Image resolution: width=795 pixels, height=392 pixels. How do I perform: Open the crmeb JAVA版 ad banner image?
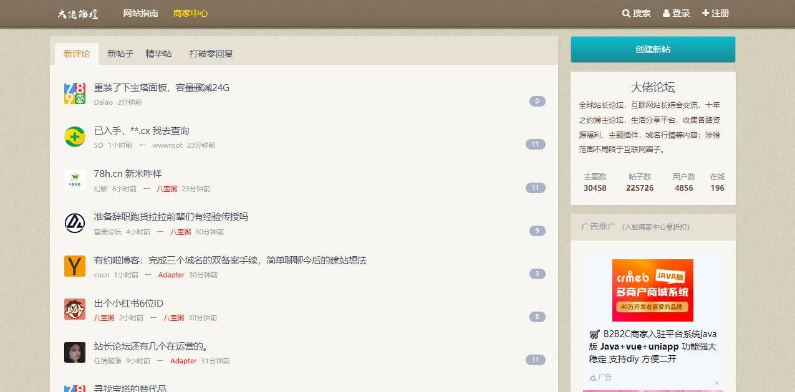pyautogui.click(x=653, y=290)
